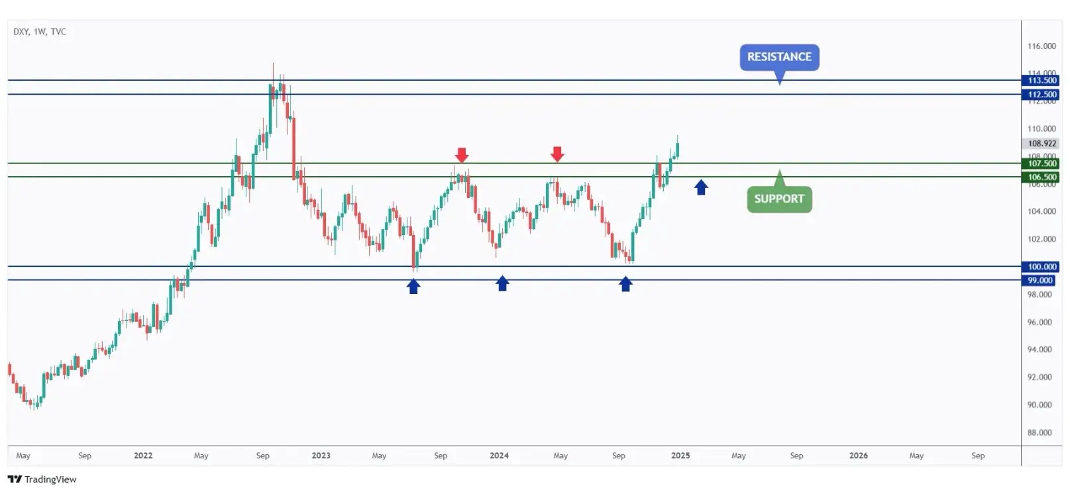Click the 2024 time axis label
The image size is (1070, 492).
point(499,456)
